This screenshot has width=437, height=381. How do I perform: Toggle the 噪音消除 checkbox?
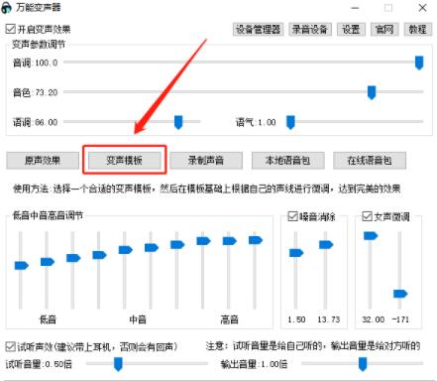[x=292, y=216]
